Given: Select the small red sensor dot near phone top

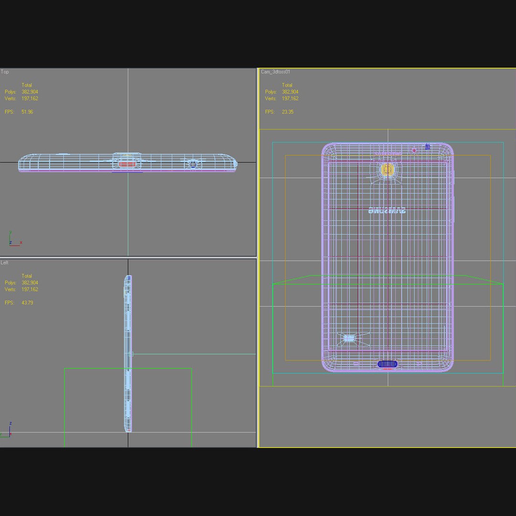Looking at the screenshot, I should [x=414, y=150].
